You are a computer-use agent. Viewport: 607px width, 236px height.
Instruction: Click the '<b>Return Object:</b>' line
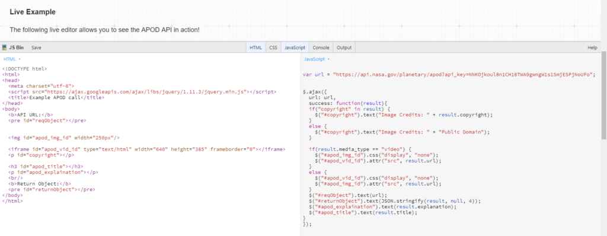(40, 184)
